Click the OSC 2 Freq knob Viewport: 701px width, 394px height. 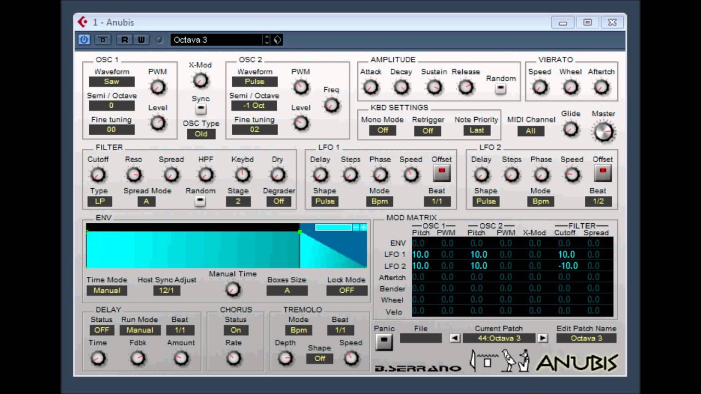[x=331, y=105]
